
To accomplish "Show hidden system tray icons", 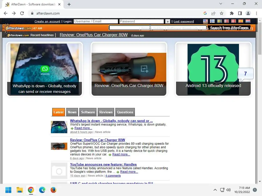I will click(215, 190).
